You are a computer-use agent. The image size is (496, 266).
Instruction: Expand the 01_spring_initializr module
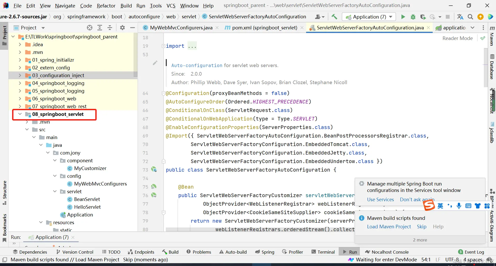coord(20,60)
